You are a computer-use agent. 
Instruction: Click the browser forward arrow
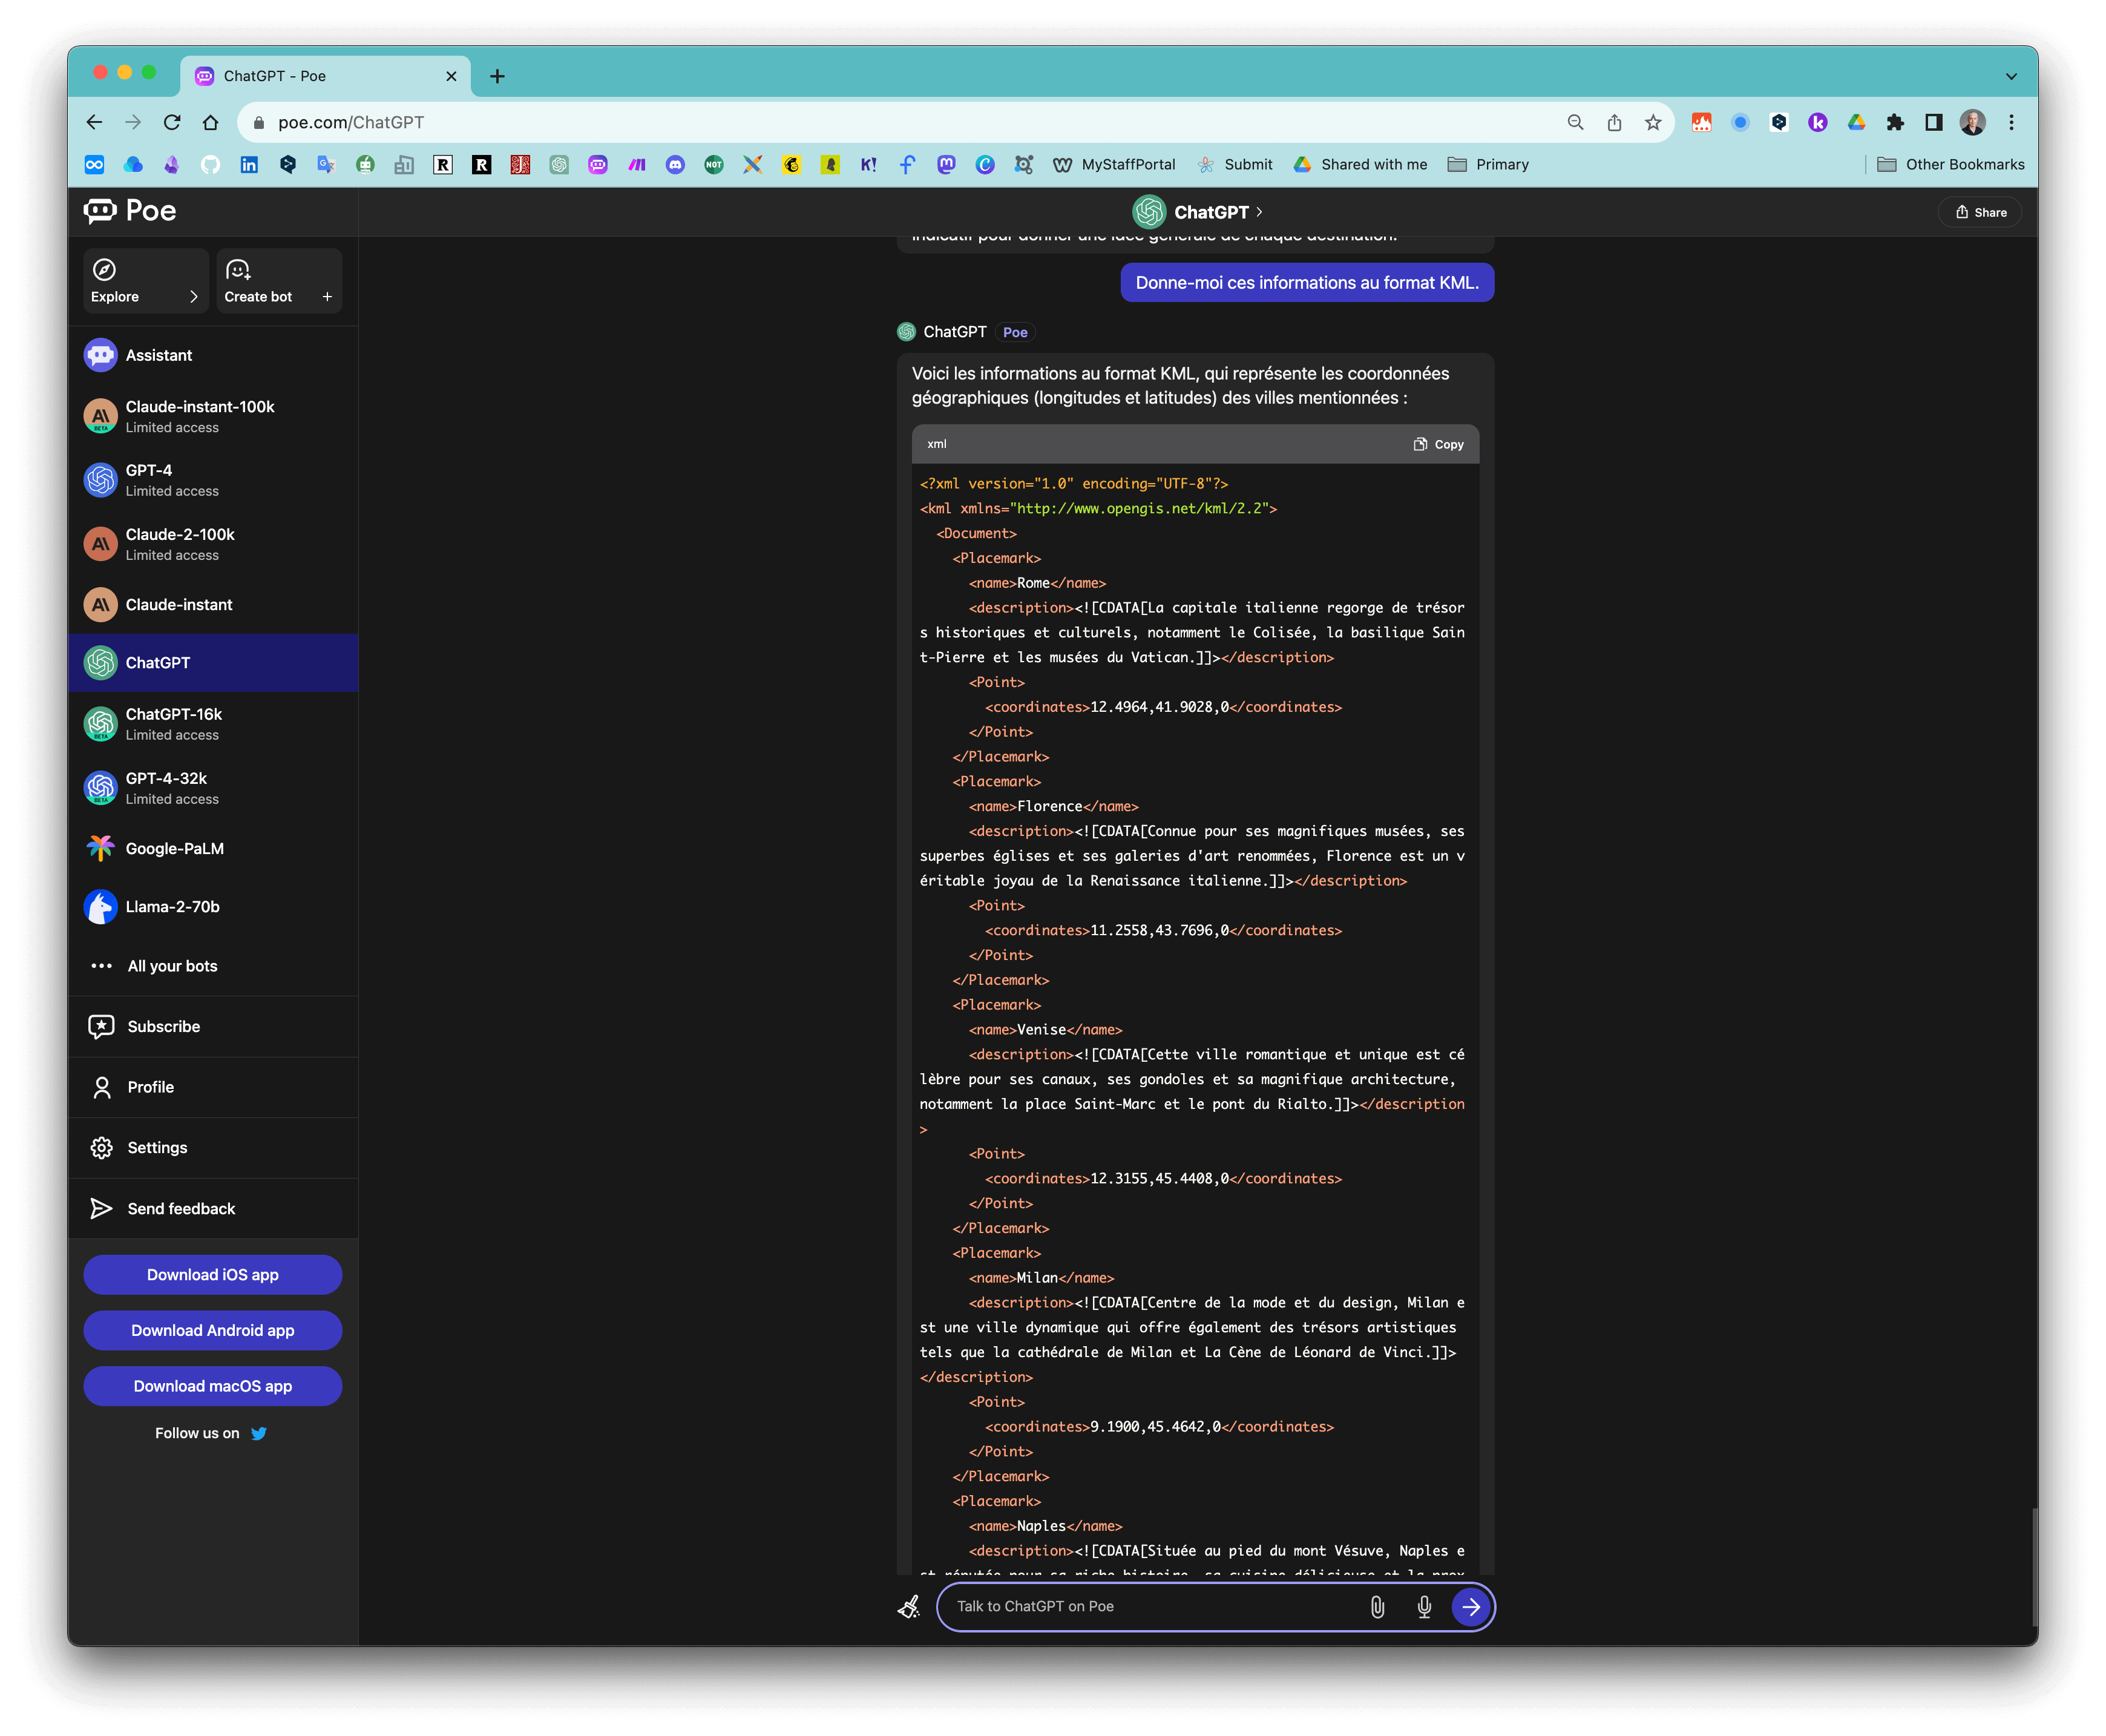pos(133,122)
